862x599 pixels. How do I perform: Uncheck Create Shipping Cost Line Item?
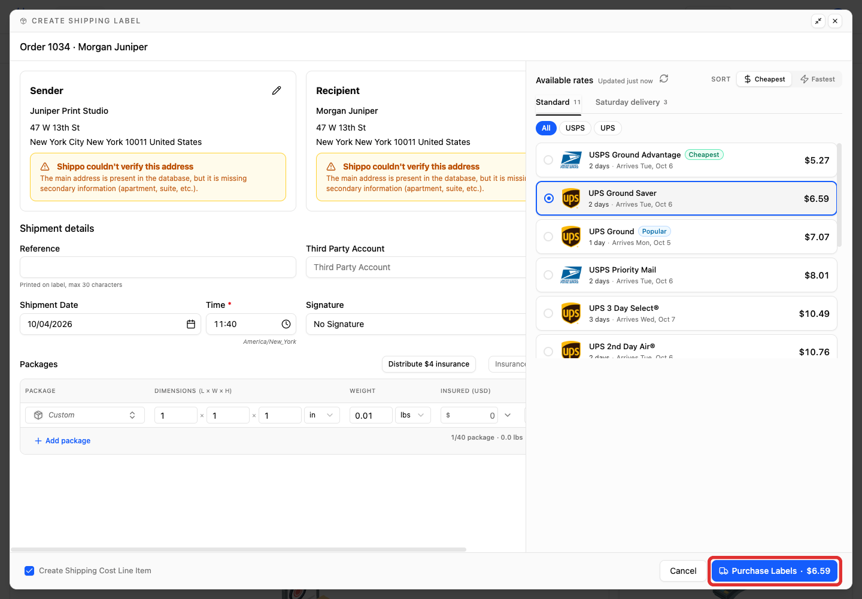[x=29, y=571]
